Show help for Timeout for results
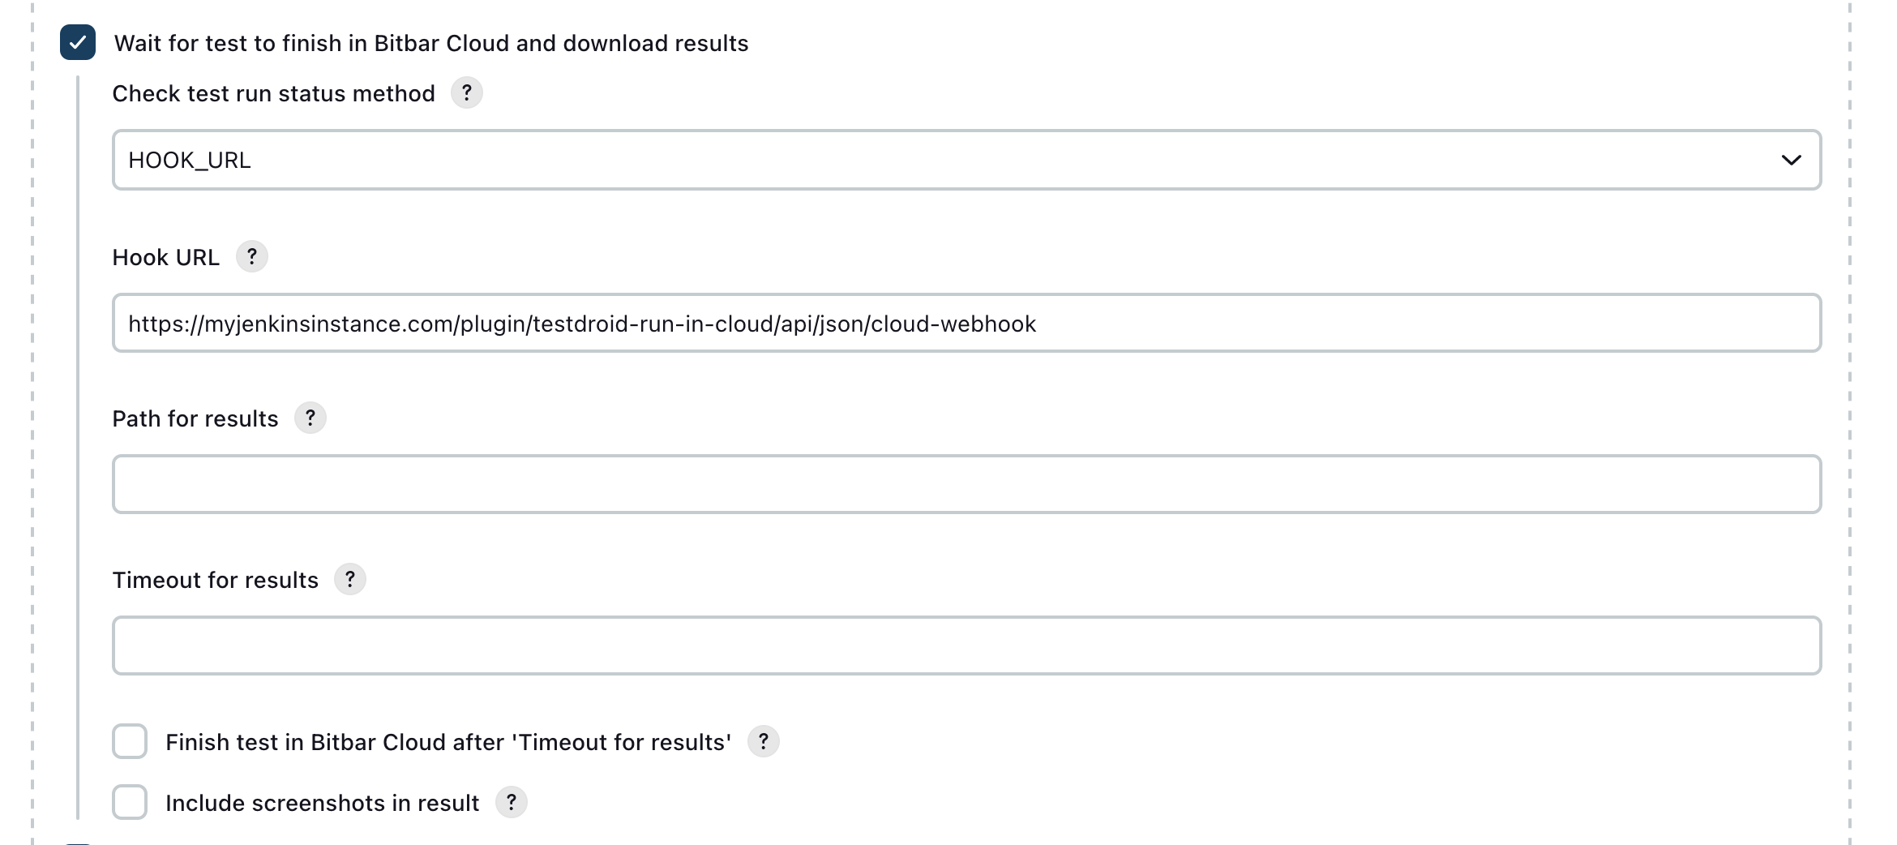 tap(351, 580)
